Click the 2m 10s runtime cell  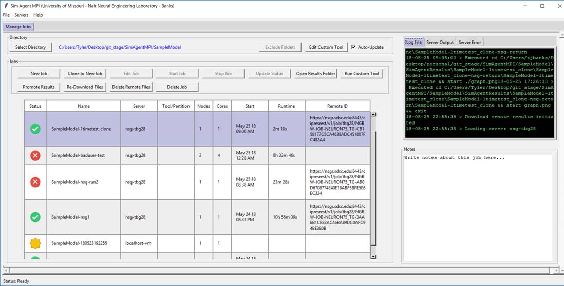coord(286,129)
